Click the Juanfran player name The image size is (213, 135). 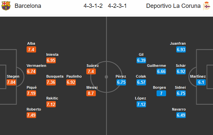point(178,43)
